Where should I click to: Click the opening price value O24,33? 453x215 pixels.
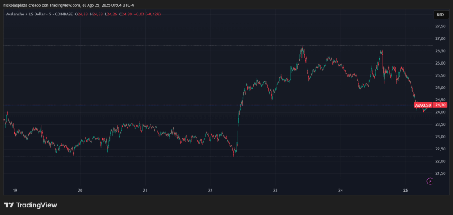point(82,14)
